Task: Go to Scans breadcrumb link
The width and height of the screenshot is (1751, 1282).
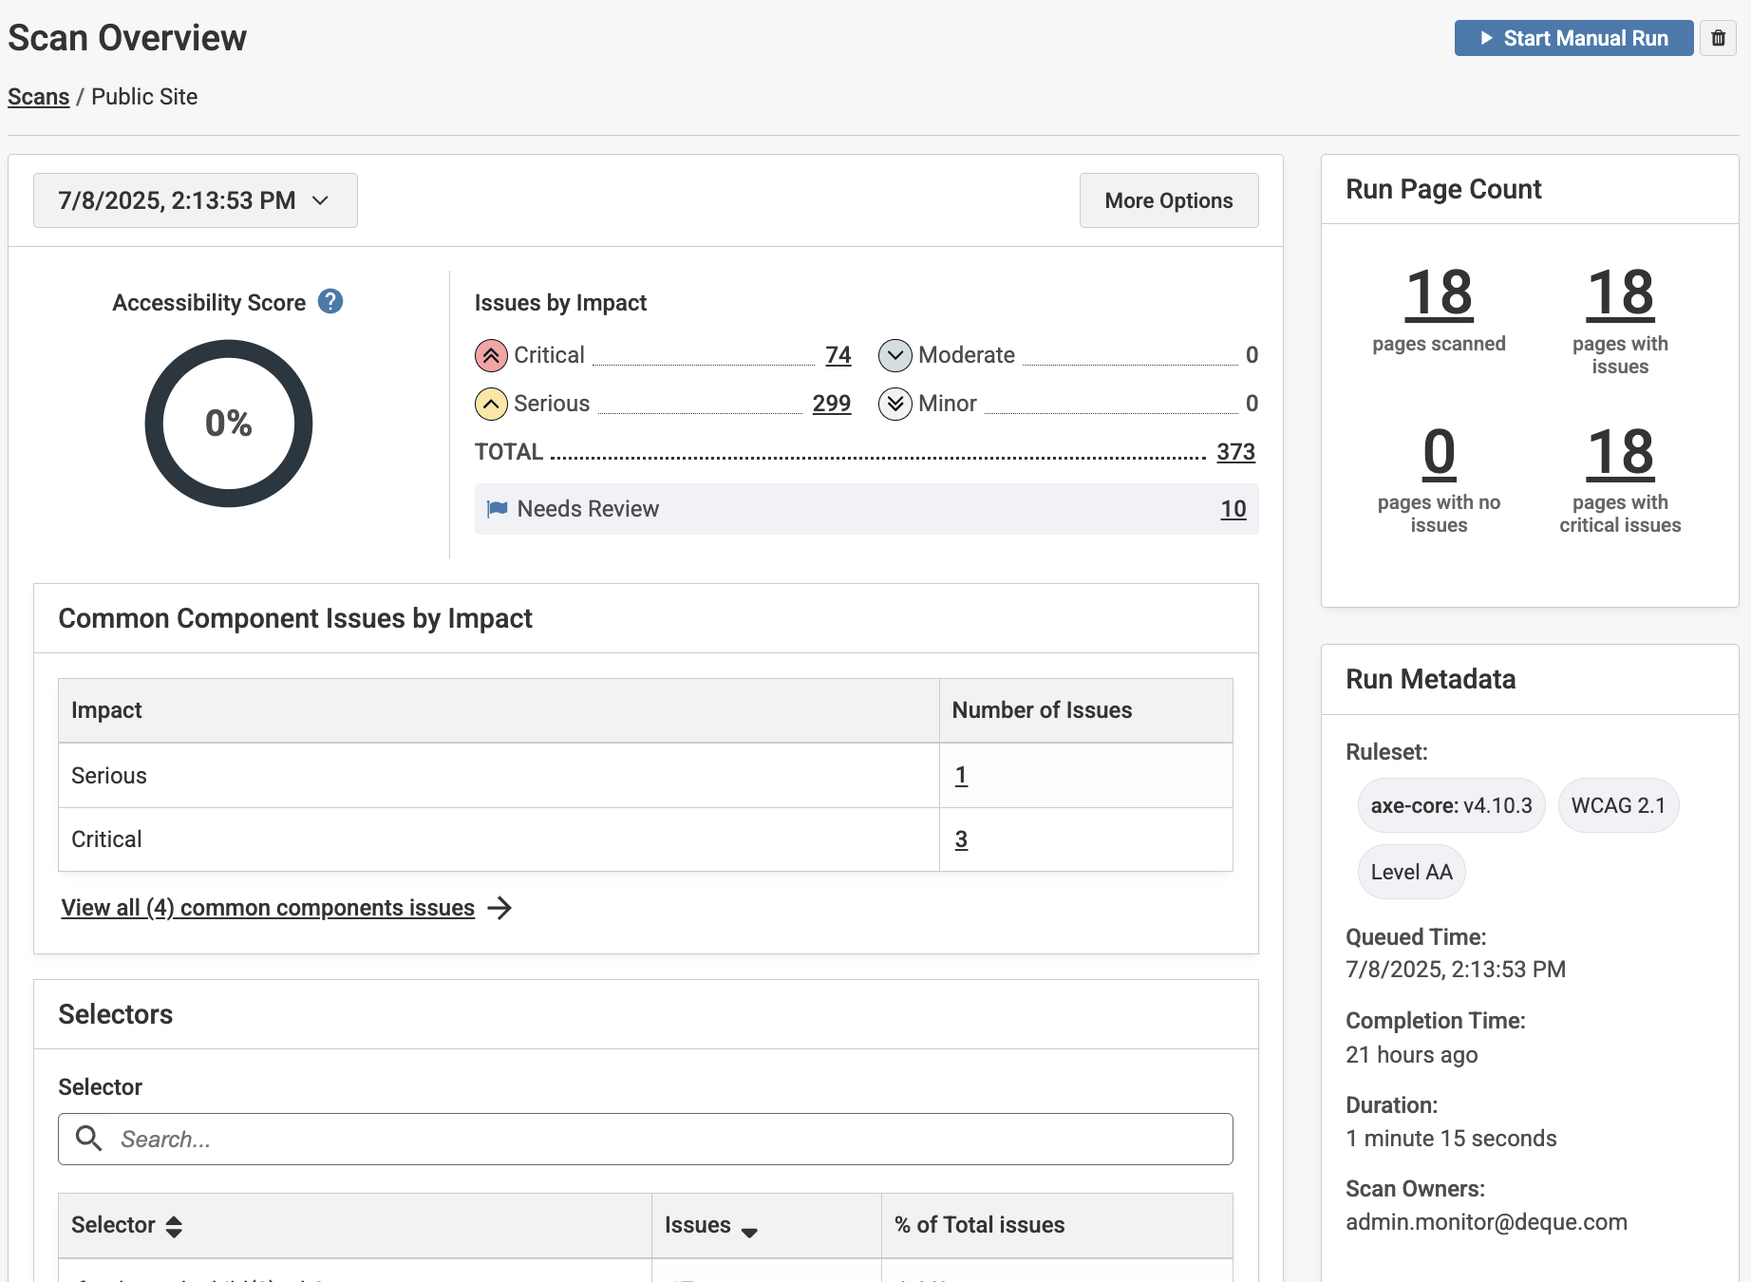Action: point(39,97)
